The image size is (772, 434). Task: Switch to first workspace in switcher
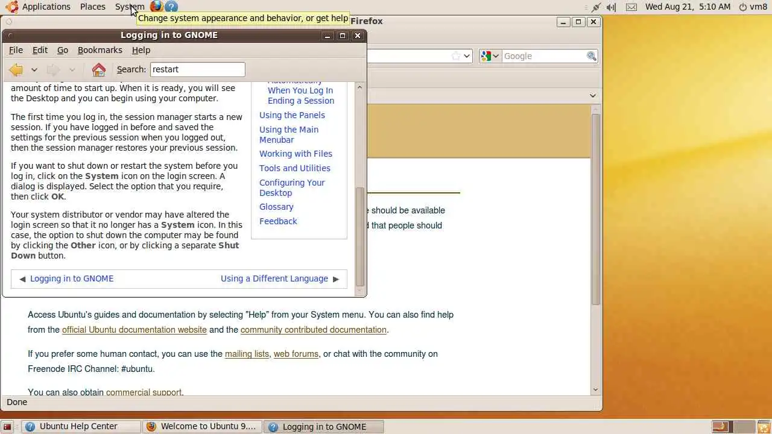point(721,427)
